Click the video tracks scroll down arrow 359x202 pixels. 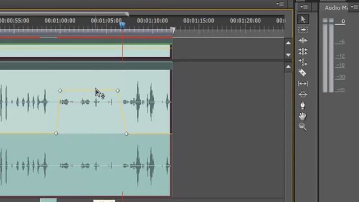(288, 55)
